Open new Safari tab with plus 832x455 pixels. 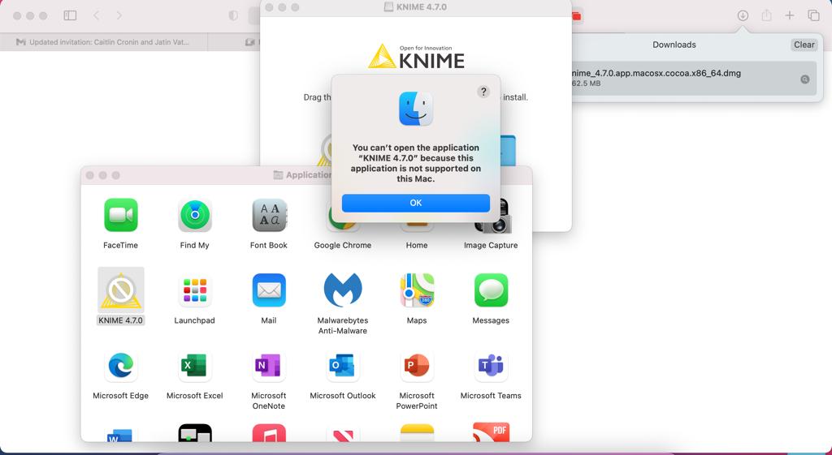[790, 15]
